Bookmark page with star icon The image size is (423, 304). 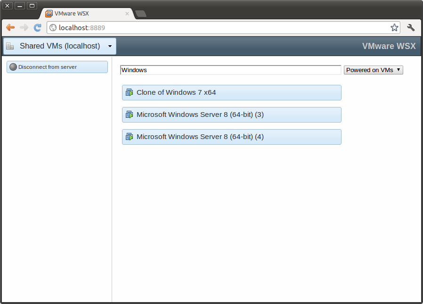point(394,27)
